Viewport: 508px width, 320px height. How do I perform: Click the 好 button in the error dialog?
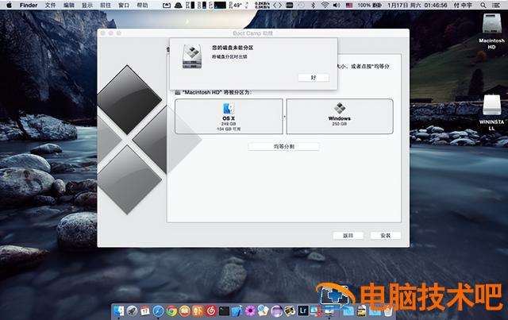click(314, 78)
